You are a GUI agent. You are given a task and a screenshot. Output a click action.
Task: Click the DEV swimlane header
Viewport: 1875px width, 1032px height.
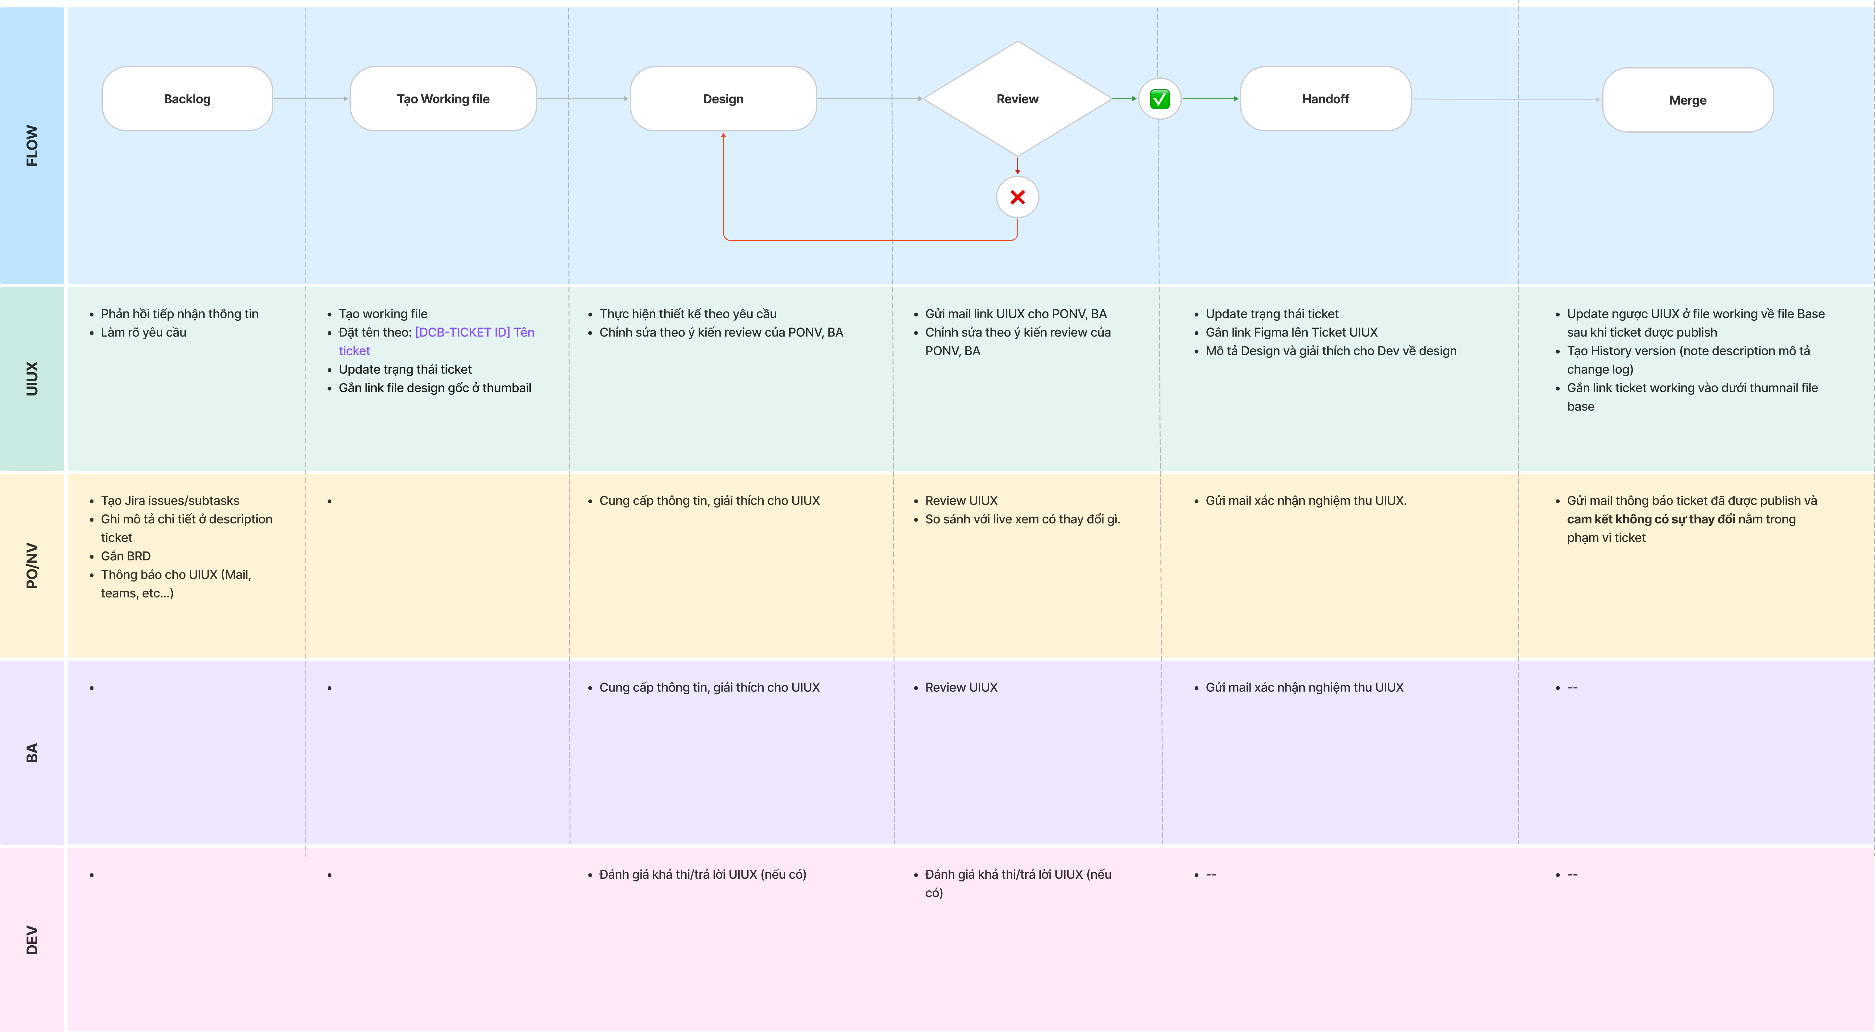pos(32,939)
